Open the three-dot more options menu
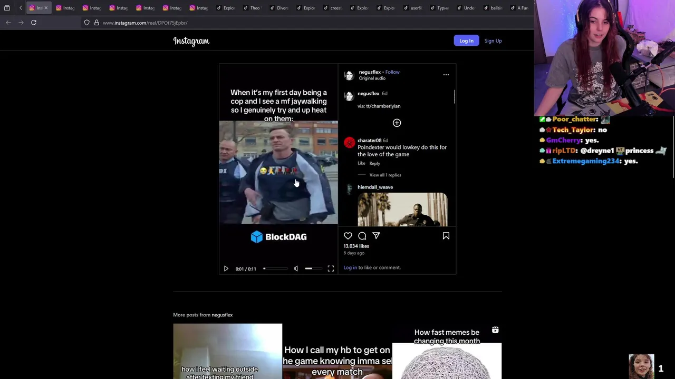This screenshot has width=675, height=379. pyautogui.click(x=446, y=75)
